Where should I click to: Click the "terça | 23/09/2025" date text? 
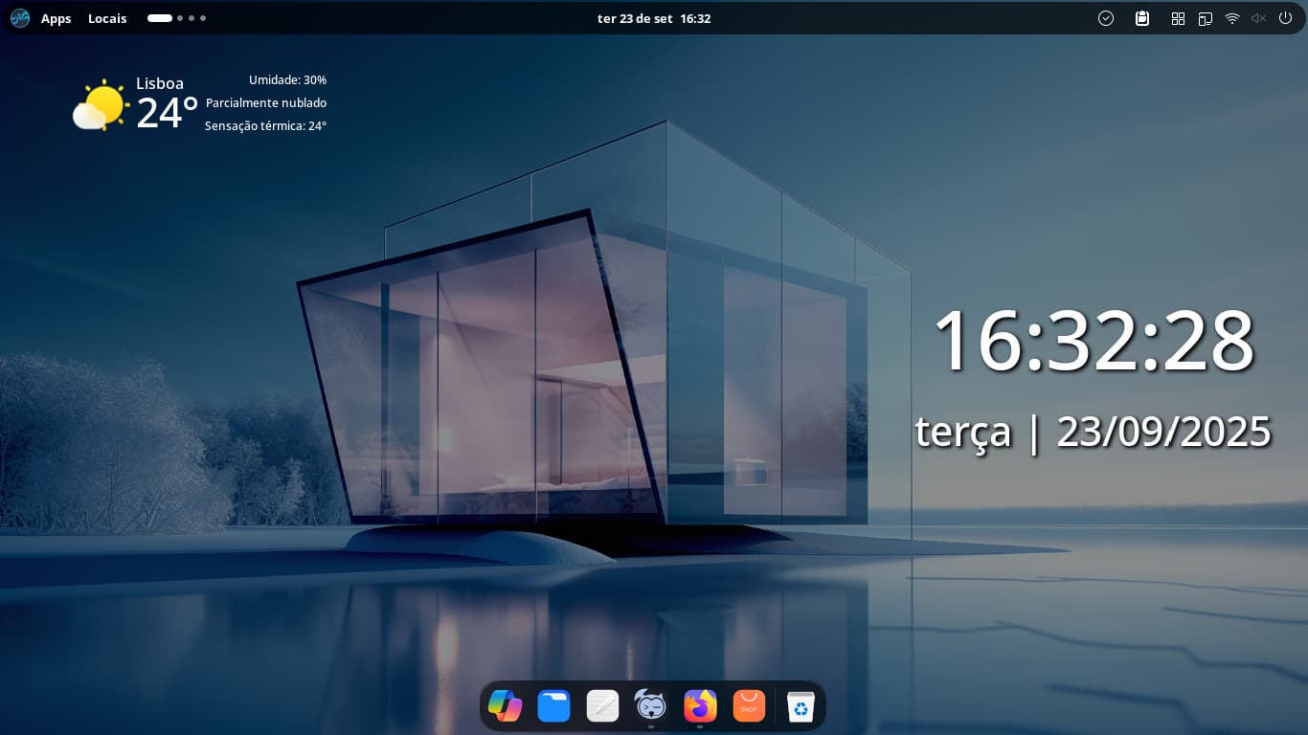coord(1094,433)
